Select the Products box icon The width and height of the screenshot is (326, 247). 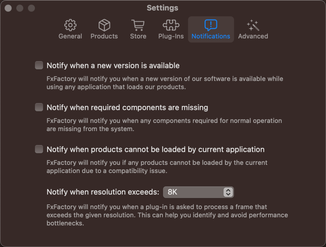104,25
